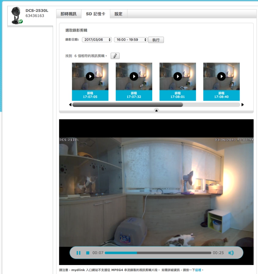Pause the video playback

pos(78,253)
